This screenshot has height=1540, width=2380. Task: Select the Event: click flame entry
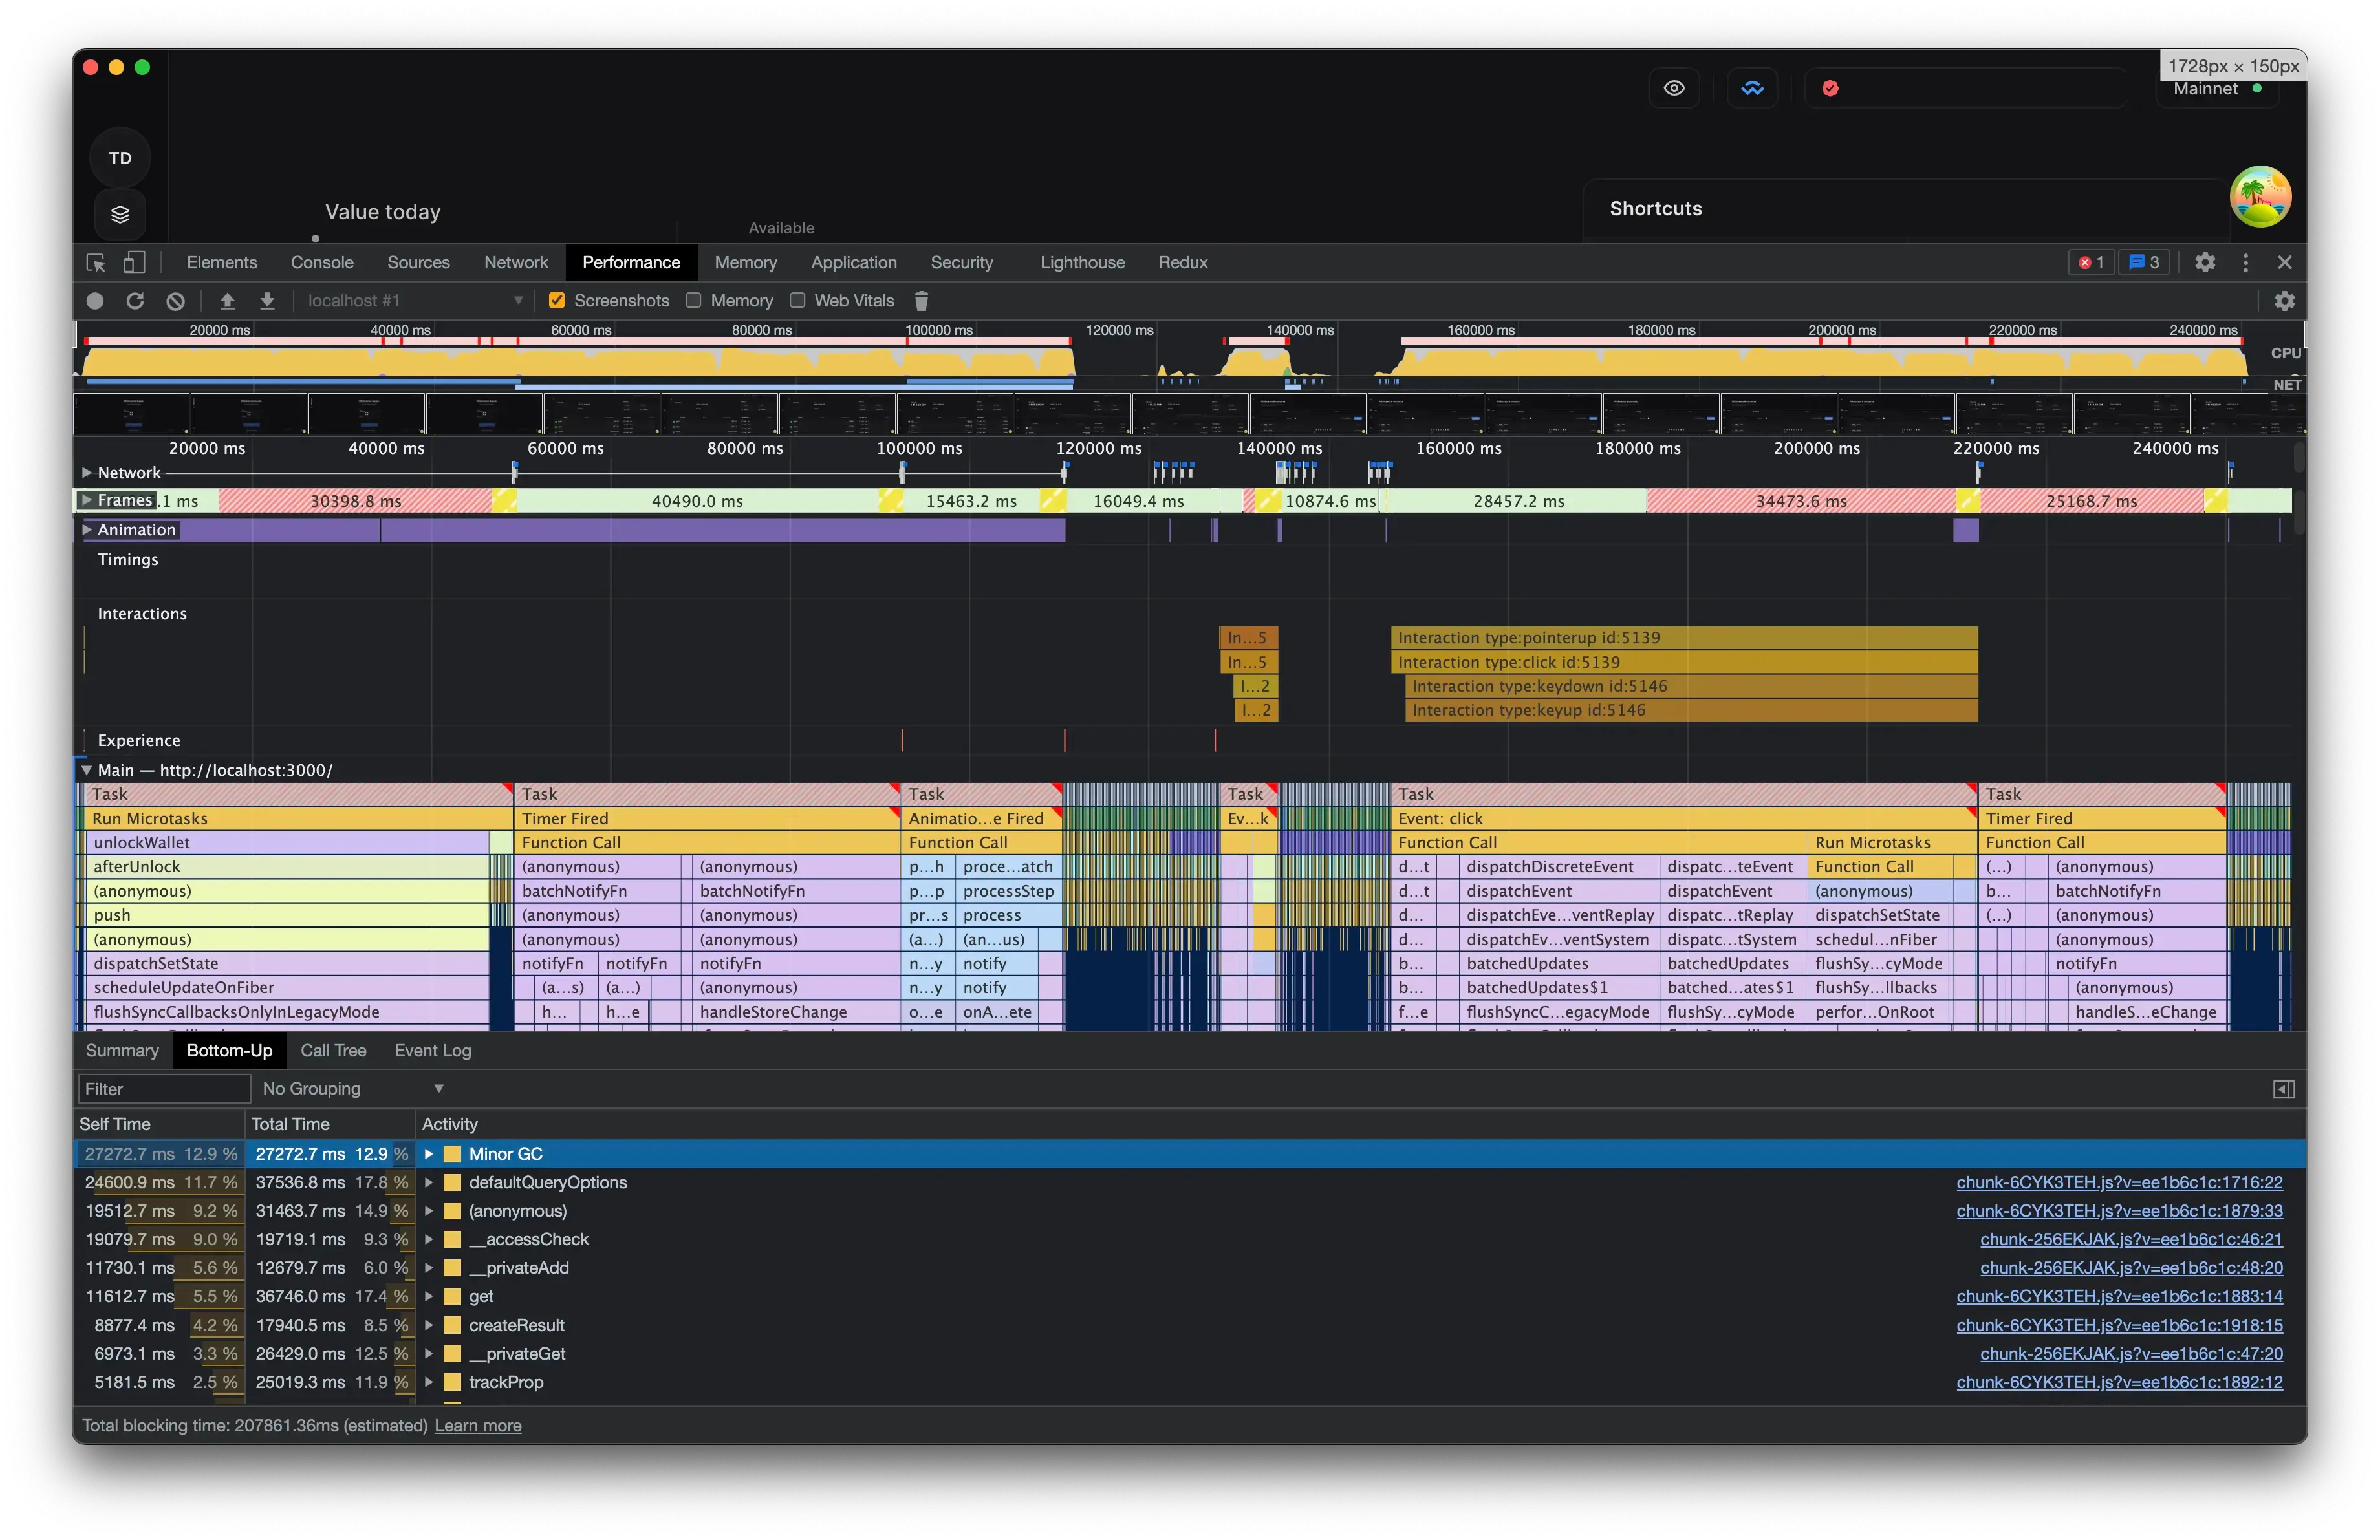[x=1684, y=818]
